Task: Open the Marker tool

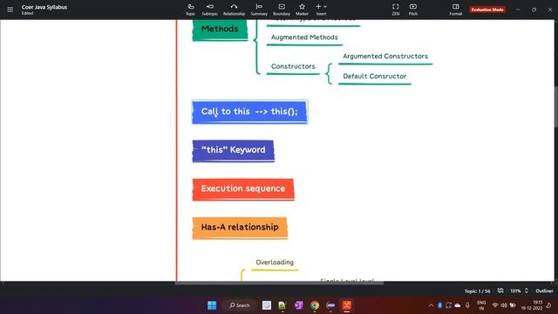Action: pos(302,10)
